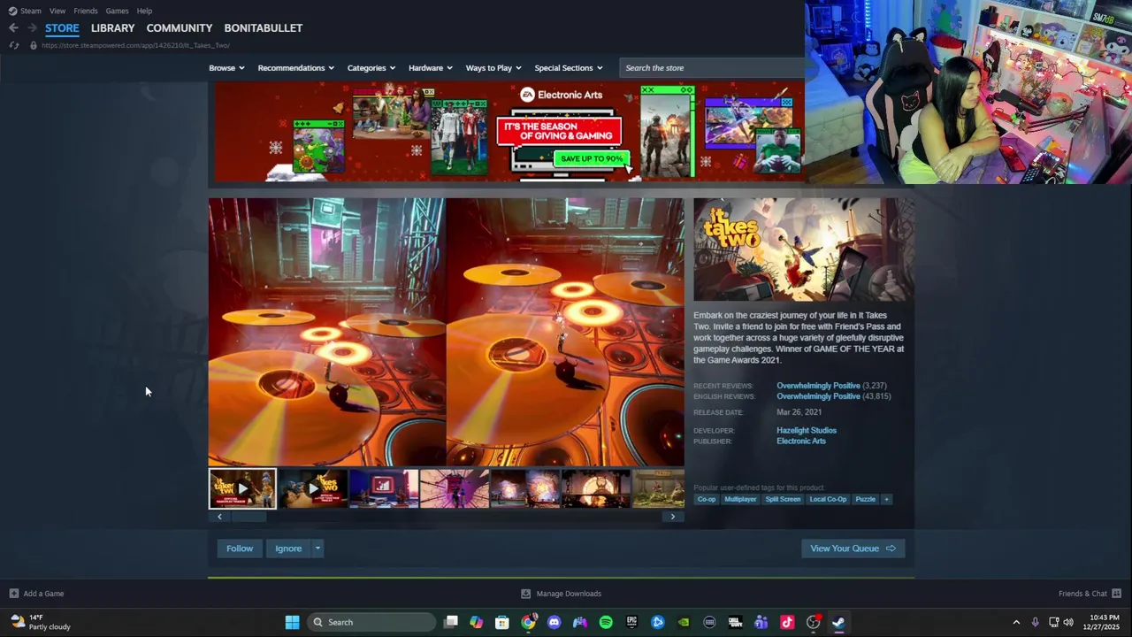Screen dimensions: 1132x637
Task: Expand the Recommendations dropdown
Action: (x=295, y=68)
